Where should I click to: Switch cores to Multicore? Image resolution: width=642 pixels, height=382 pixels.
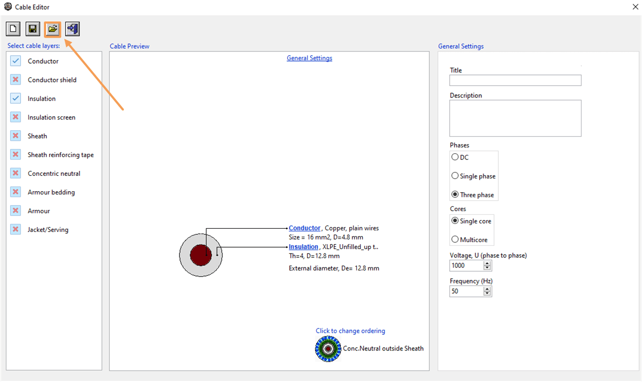pyautogui.click(x=454, y=239)
